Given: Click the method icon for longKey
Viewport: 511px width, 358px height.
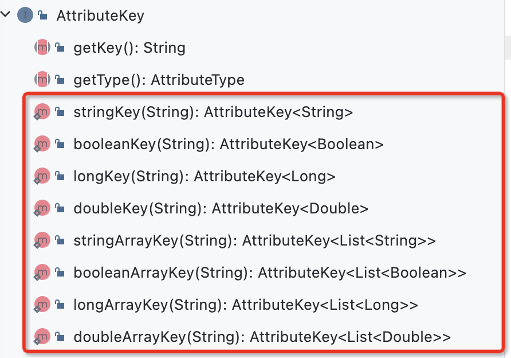Looking at the screenshot, I should [42, 176].
